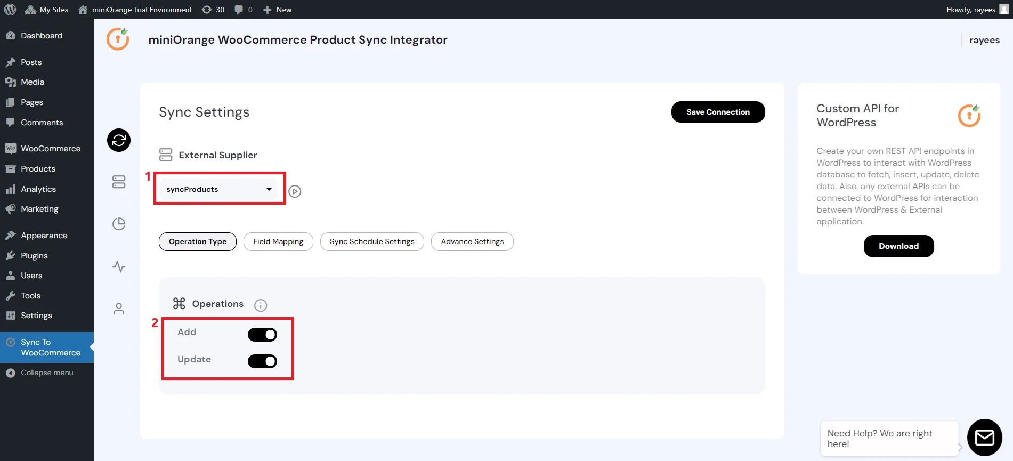1013x461 pixels.
Task: Open Marketing menu item
Action: pyautogui.click(x=47, y=209)
